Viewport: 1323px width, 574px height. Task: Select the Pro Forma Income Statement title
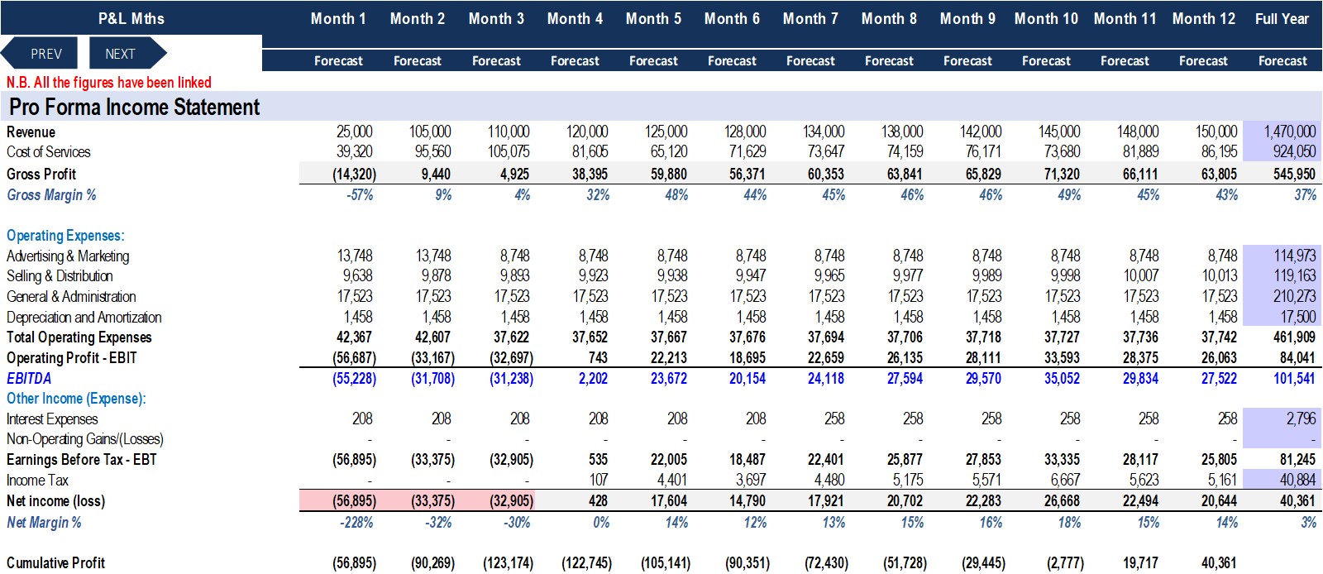coord(133,107)
